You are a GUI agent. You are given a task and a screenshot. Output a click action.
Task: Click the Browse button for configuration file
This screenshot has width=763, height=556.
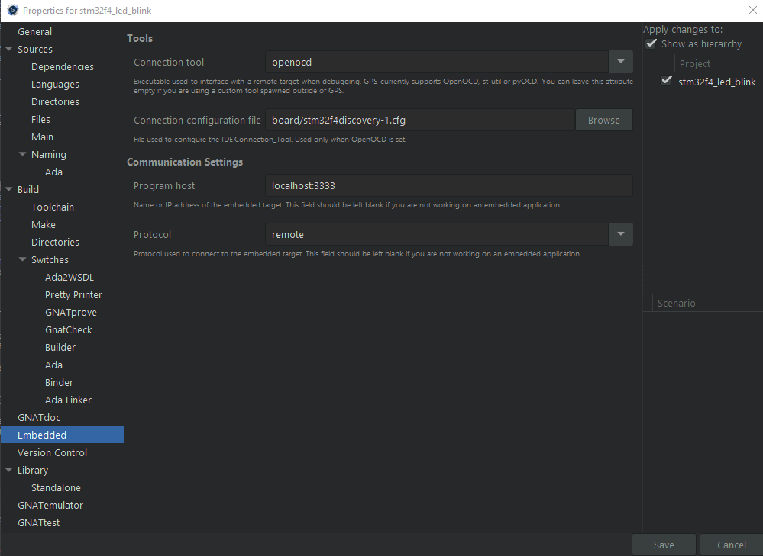pyautogui.click(x=603, y=121)
